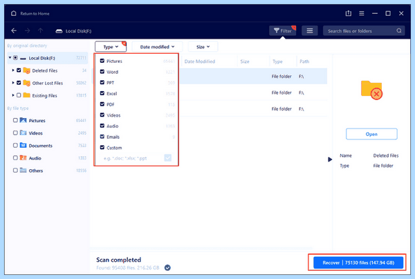The width and height of the screenshot is (415, 279).
Task: Click the Return to Home icon
Action: 14,14
